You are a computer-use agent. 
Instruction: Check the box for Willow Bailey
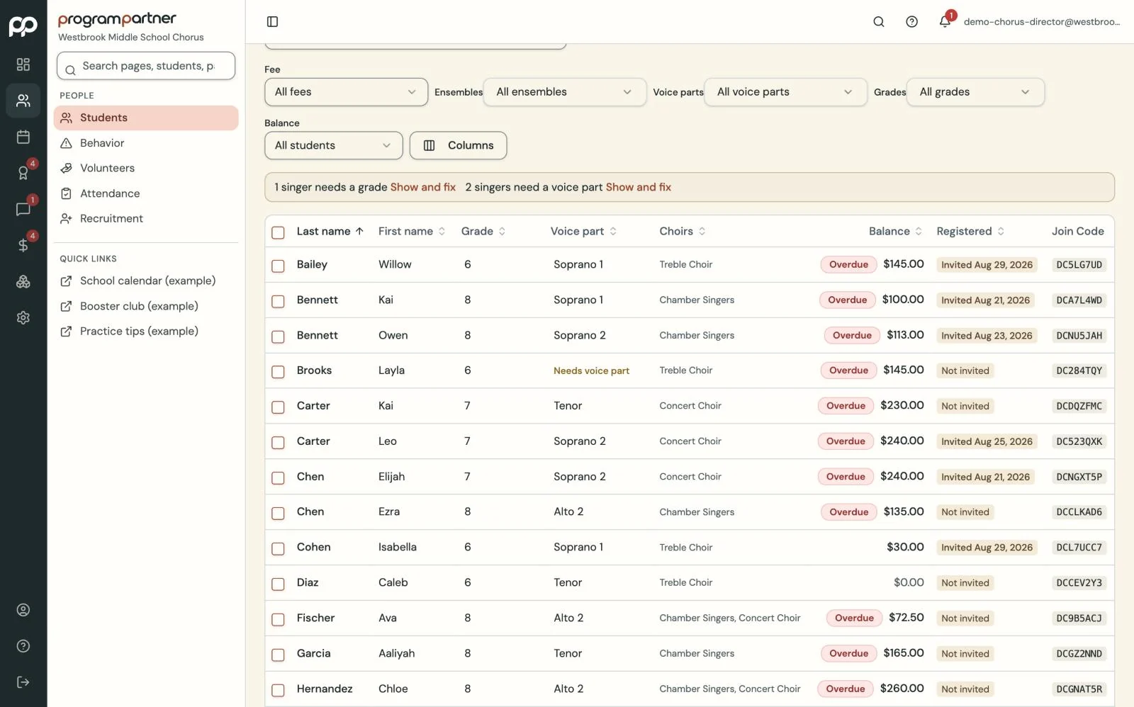point(278,266)
